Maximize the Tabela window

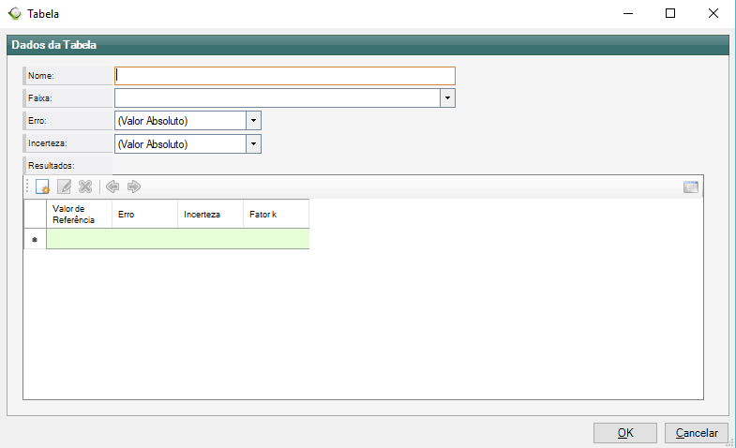pos(670,14)
